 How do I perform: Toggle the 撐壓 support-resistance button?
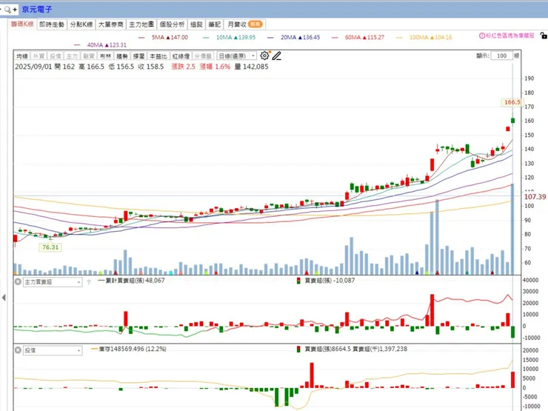pos(138,56)
